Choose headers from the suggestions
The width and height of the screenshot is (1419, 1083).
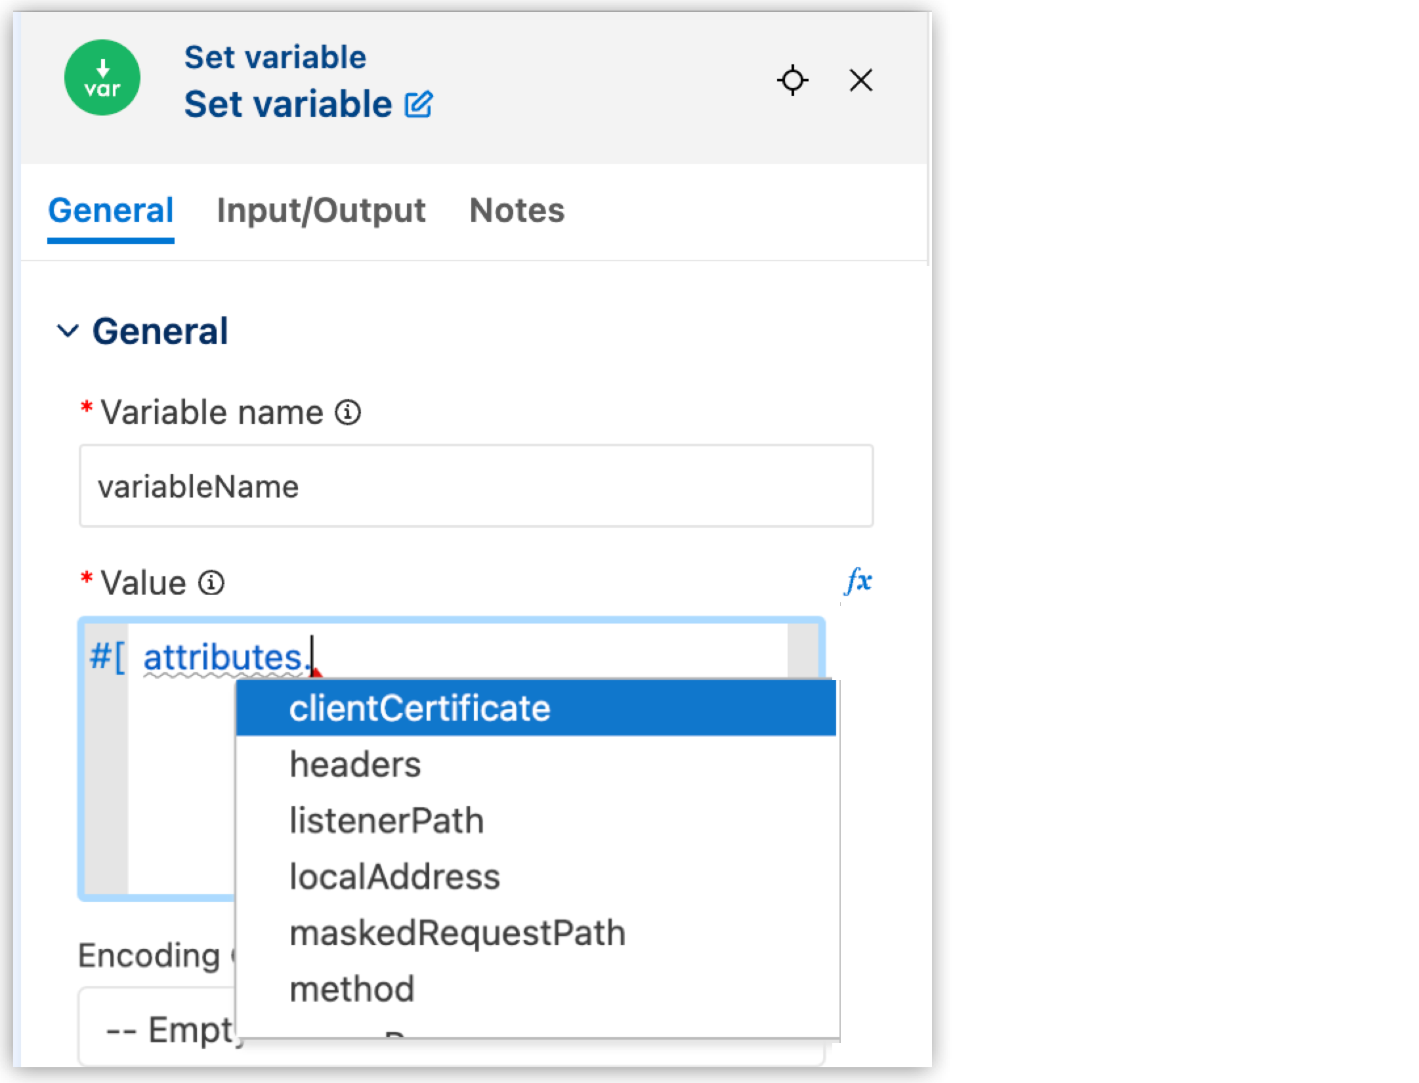click(x=354, y=763)
